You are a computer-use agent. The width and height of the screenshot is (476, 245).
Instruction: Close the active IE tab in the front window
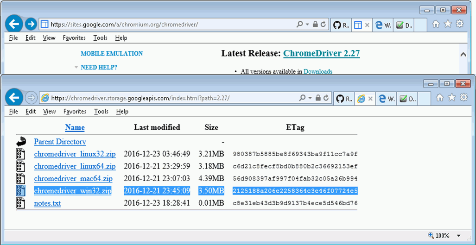click(x=370, y=99)
